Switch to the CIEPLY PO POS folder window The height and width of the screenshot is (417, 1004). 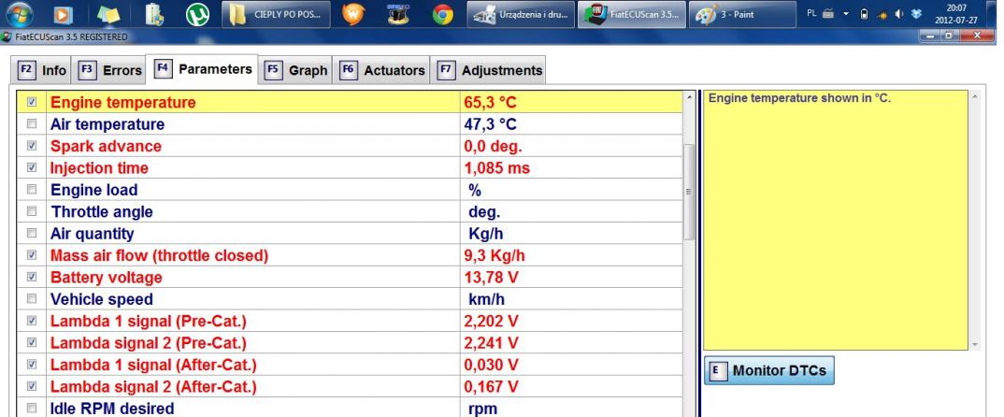(x=276, y=14)
